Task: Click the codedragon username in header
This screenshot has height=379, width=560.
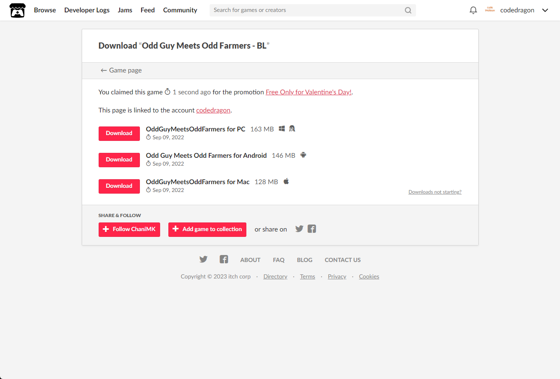Action: 517,10
